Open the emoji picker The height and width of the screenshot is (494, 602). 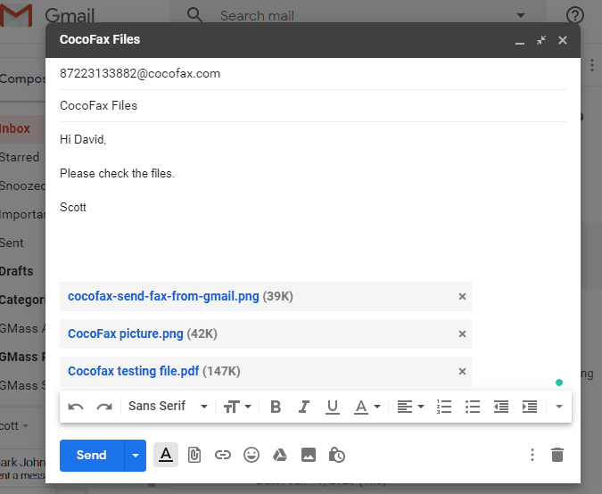click(x=252, y=455)
